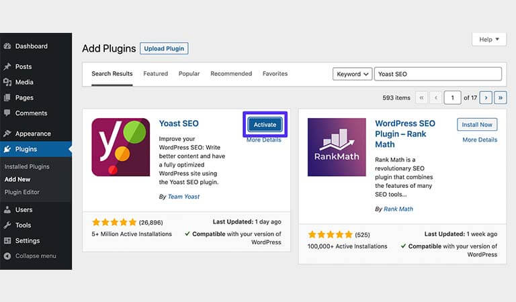Viewport: 516px width, 302px height.
Task: Open the Tools wrench icon
Action: (x=7, y=225)
